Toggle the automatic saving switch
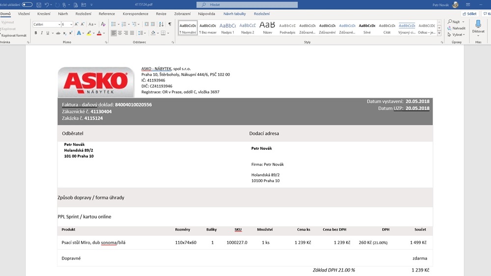This screenshot has width=491, height=276. point(27,5)
